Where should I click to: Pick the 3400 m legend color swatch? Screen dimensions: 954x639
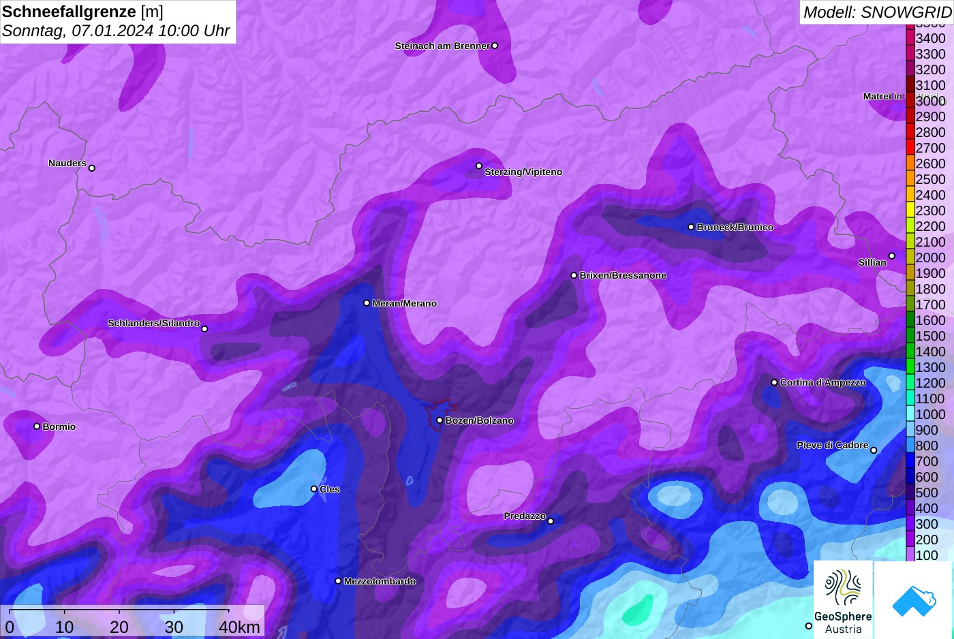click(910, 38)
